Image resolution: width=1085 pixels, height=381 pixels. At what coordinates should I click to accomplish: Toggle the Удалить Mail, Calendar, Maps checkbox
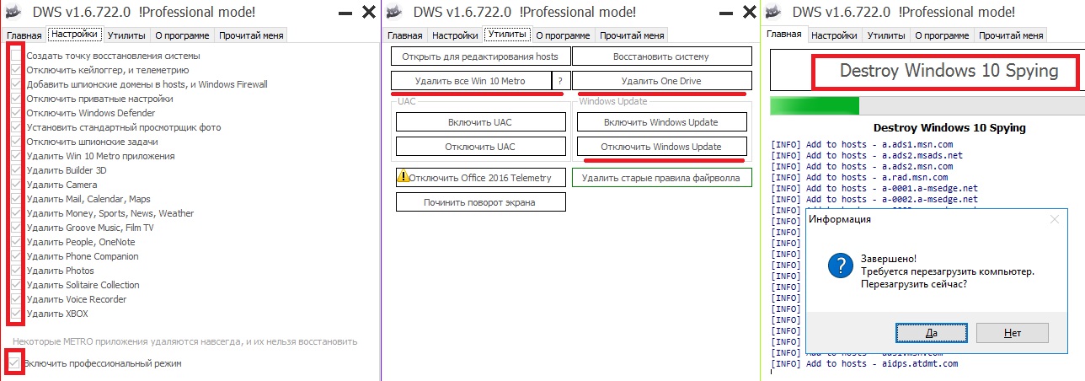(x=16, y=199)
